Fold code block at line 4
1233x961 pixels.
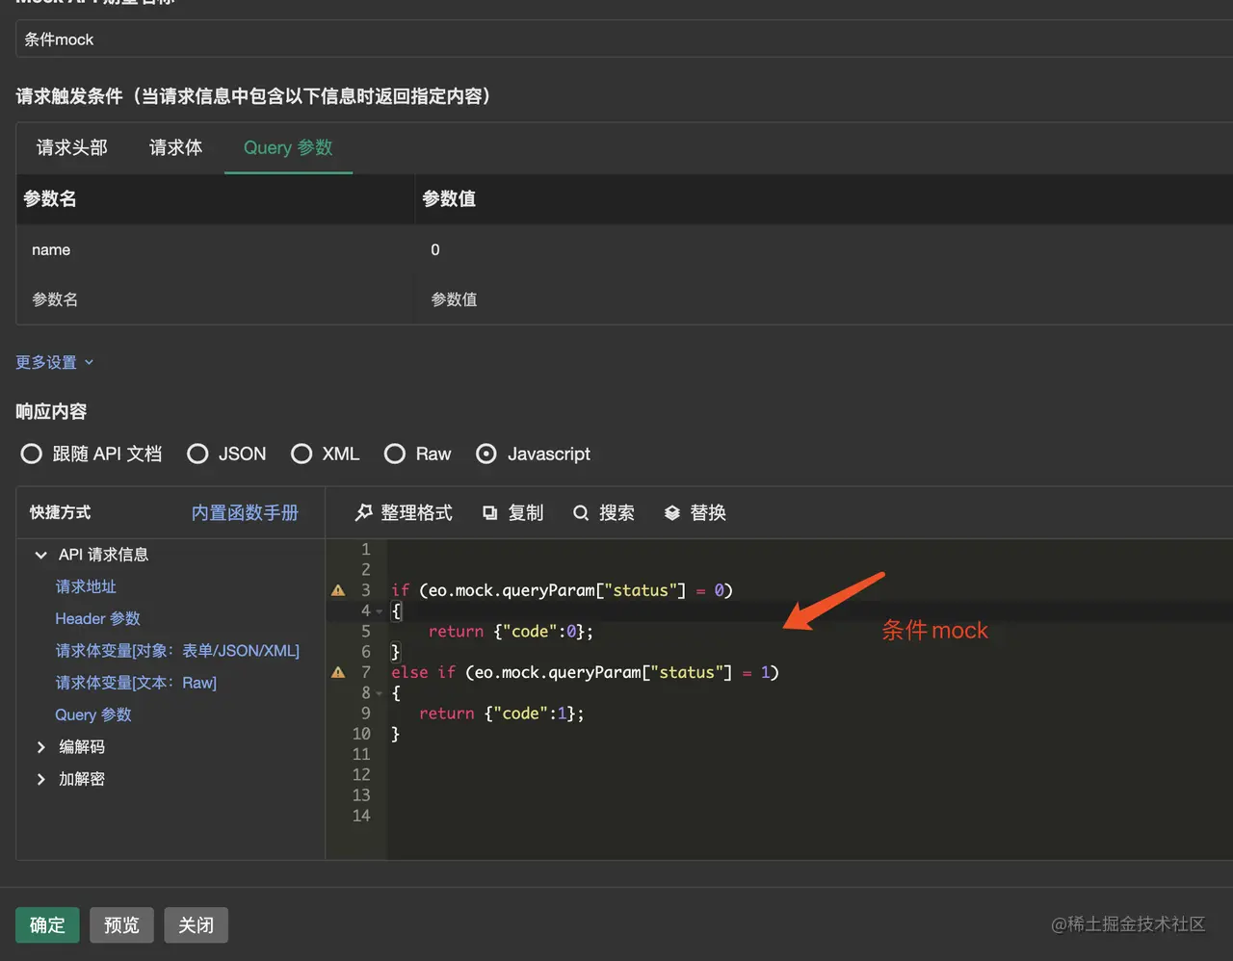click(380, 611)
